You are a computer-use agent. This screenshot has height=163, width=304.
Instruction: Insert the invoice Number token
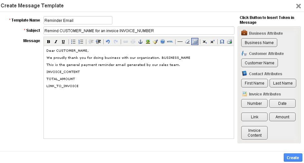click(254, 104)
